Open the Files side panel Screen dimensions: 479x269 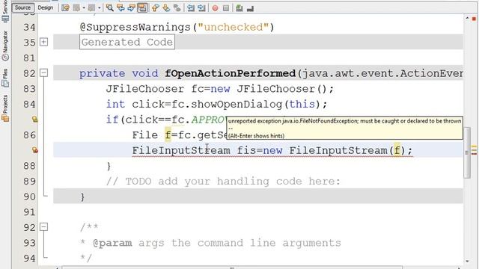click(x=5, y=78)
